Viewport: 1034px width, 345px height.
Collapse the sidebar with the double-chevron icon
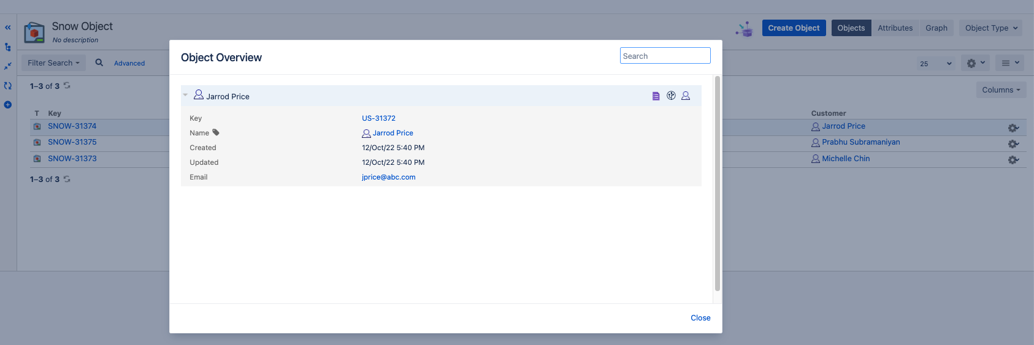pos(8,28)
